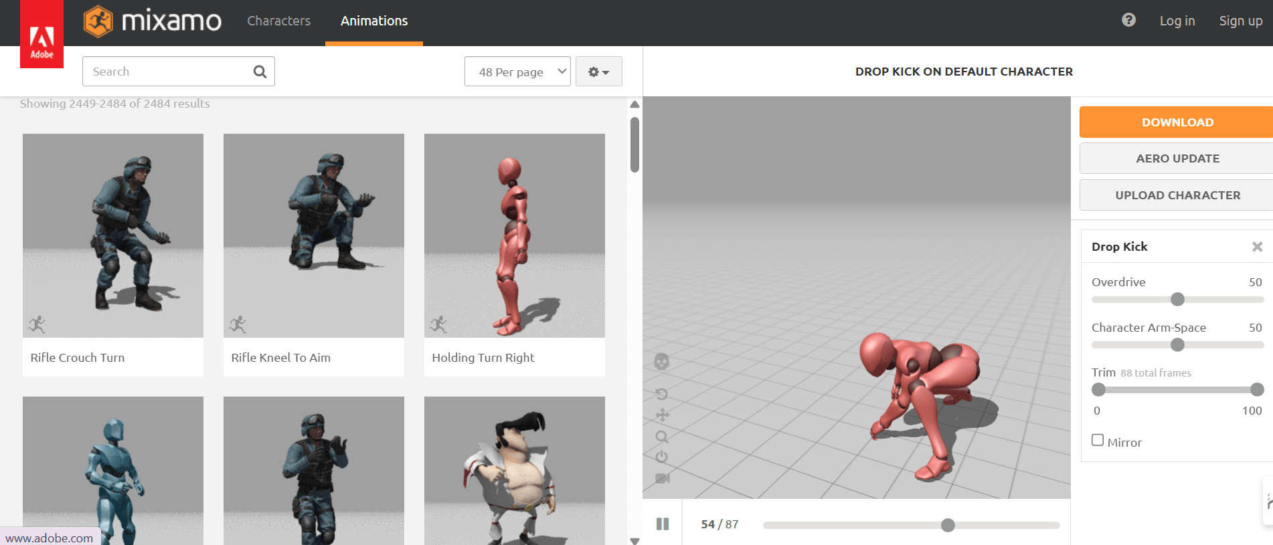1273x545 pixels.
Task: Close the Drop Kick settings panel
Action: (x=1257, y=247)
